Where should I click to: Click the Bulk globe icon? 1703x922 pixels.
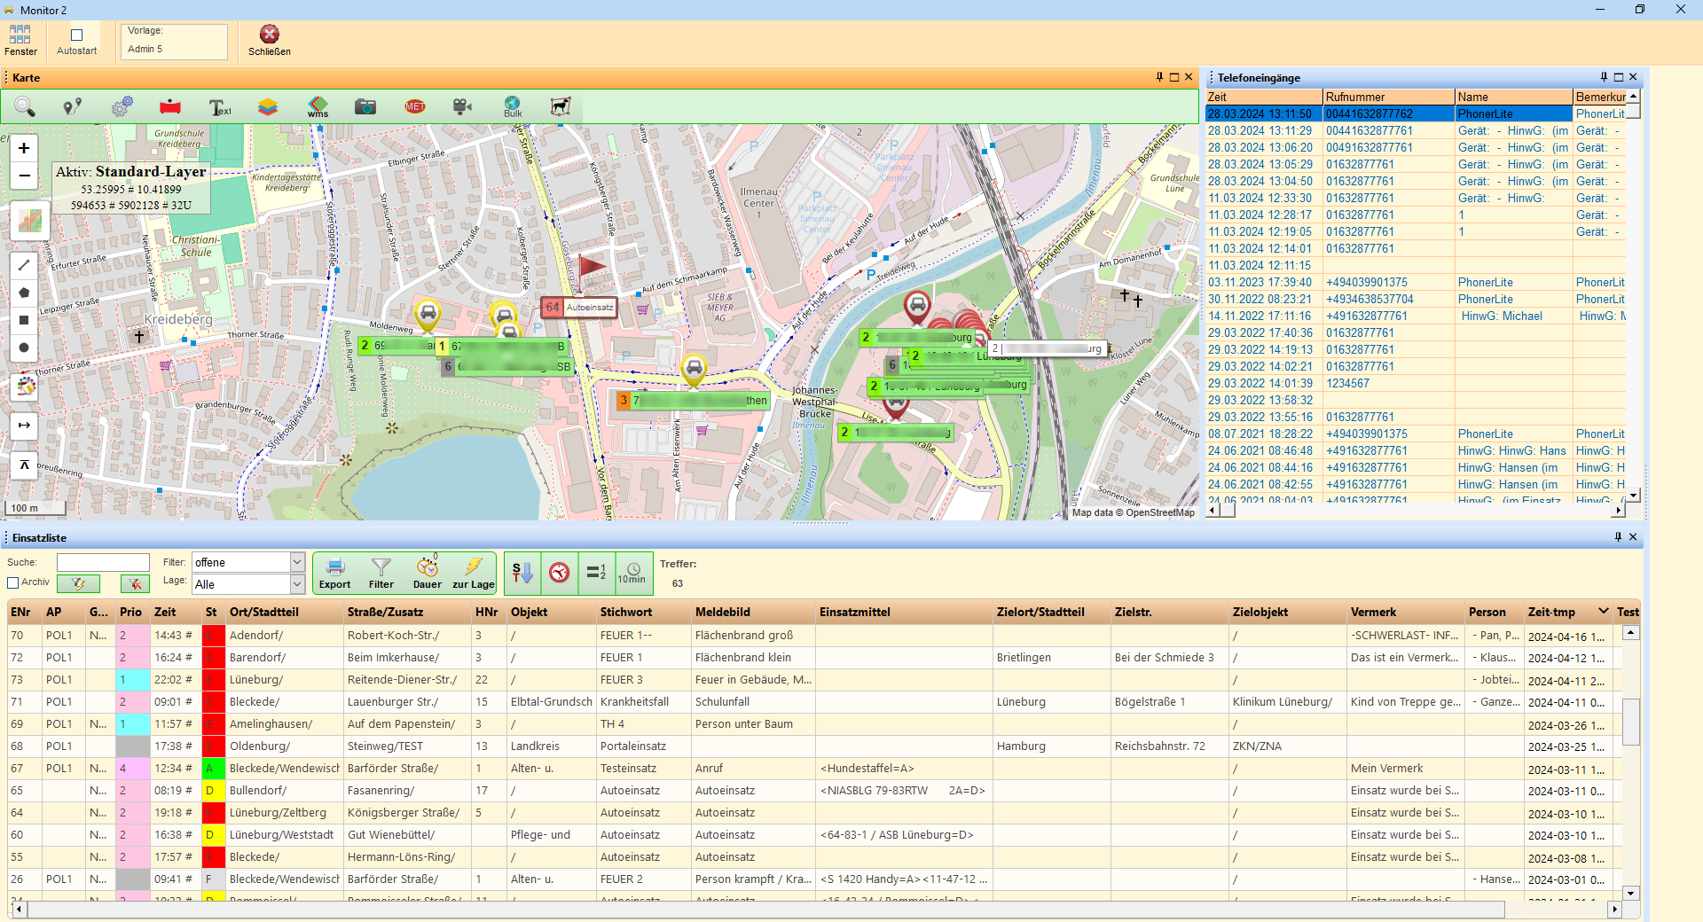[x=512, y=106]
